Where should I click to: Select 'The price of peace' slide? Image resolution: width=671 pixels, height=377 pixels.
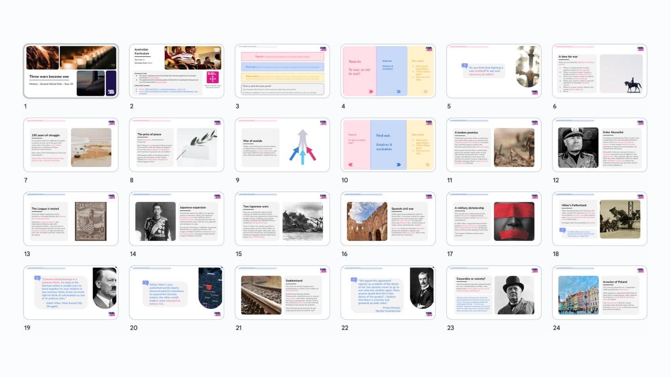click(x=176, y=145)
